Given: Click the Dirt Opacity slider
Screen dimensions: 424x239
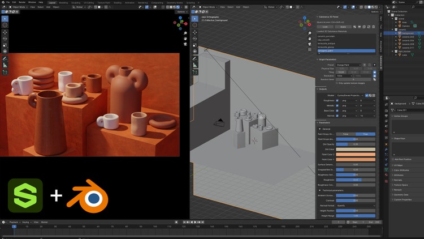Looking at the screenshot, I should pos(356,144).
